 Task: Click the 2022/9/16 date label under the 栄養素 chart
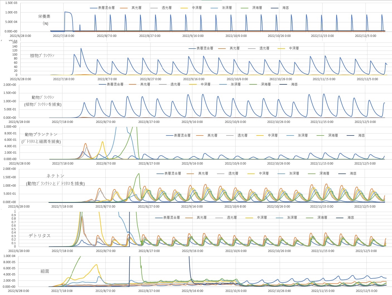(193, 36)
